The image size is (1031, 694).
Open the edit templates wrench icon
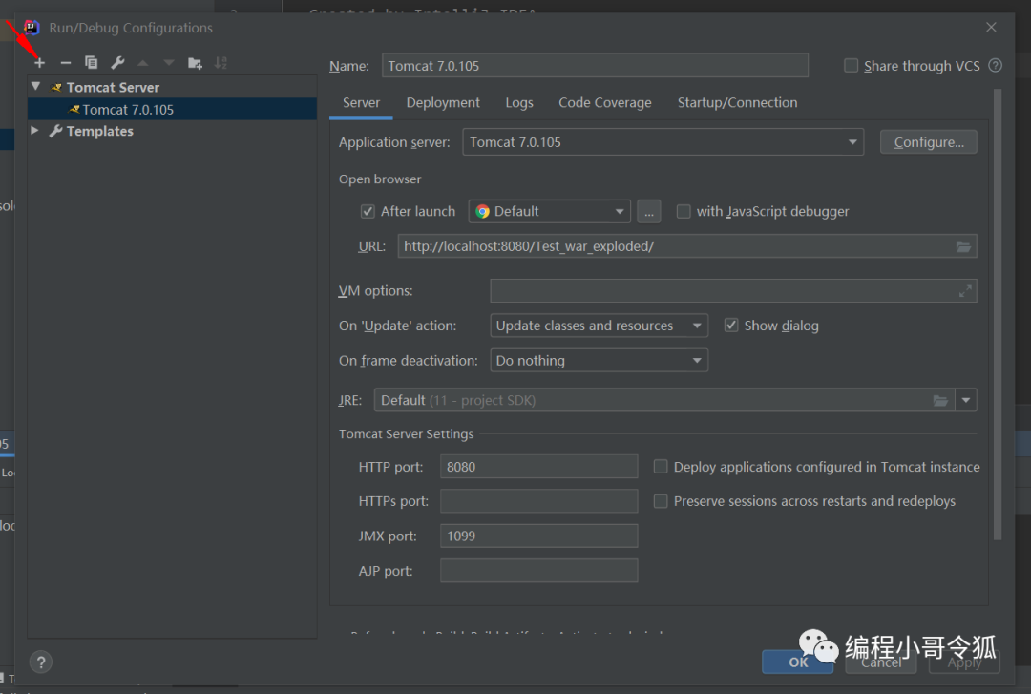(117, 62)
